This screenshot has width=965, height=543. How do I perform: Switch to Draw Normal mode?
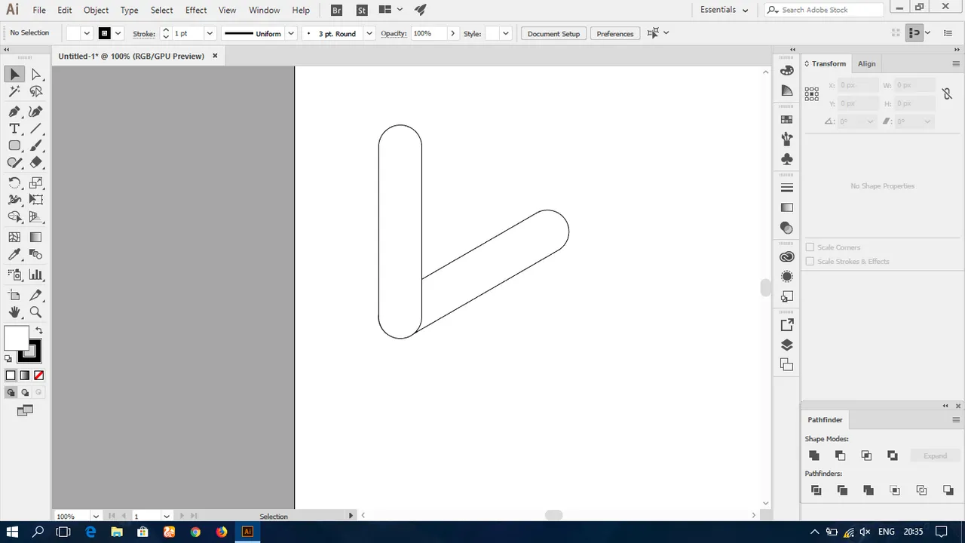(11, 392)
